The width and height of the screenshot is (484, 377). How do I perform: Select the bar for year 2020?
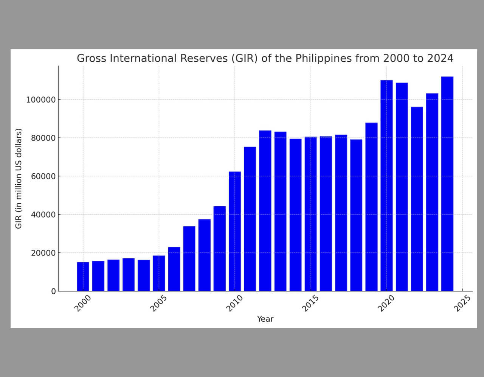click(x=386, y=185)
